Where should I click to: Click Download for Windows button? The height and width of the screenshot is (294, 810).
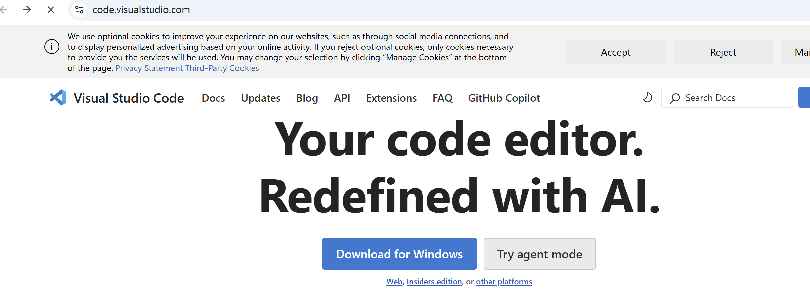[399, 254]
